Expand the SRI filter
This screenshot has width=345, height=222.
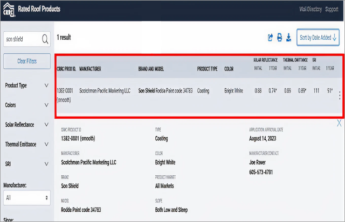[x=27, y=164]
